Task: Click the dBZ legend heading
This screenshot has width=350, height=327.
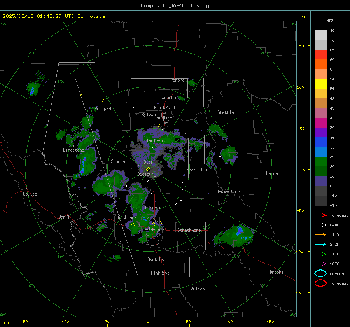Action: tap(330, 21)
